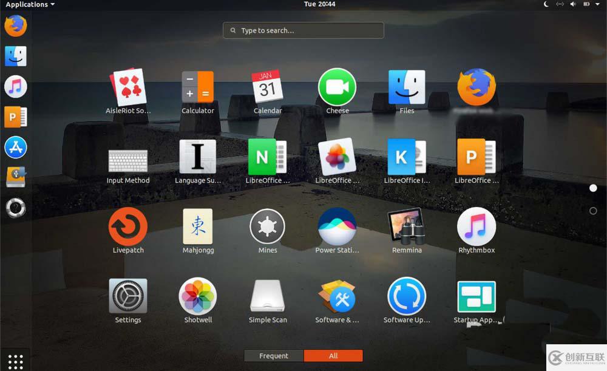
Task: Click the orange P icon in the dock
Action: coord(16,117)
